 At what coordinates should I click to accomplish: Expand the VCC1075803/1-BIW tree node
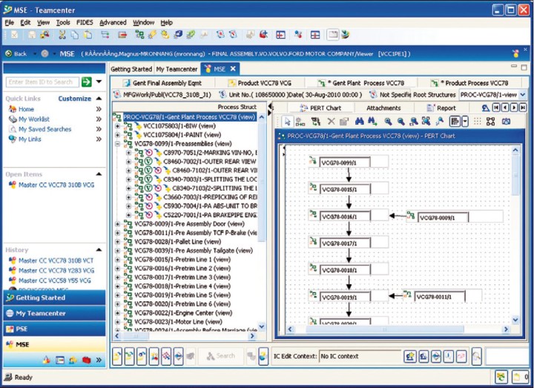coord(117,126)
